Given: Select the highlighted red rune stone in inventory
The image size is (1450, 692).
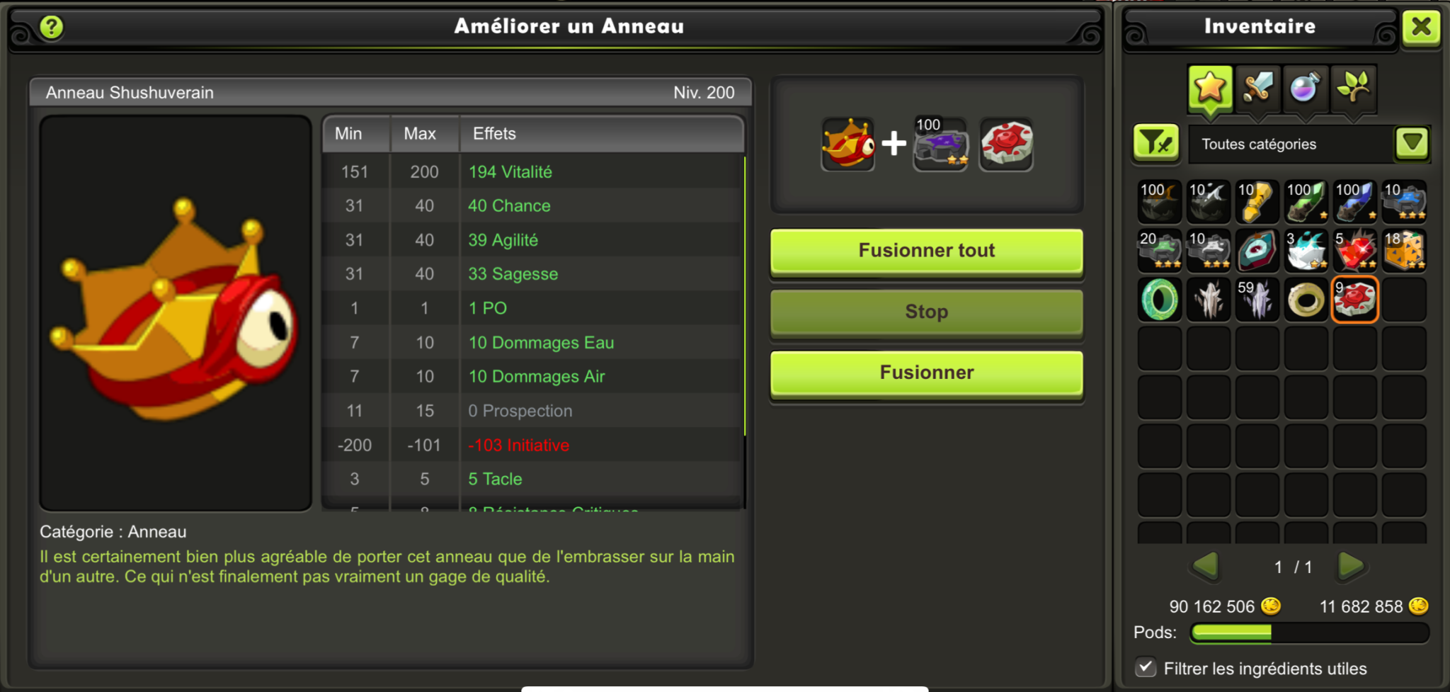Looking at the screenshot, I should point(1354,299).
